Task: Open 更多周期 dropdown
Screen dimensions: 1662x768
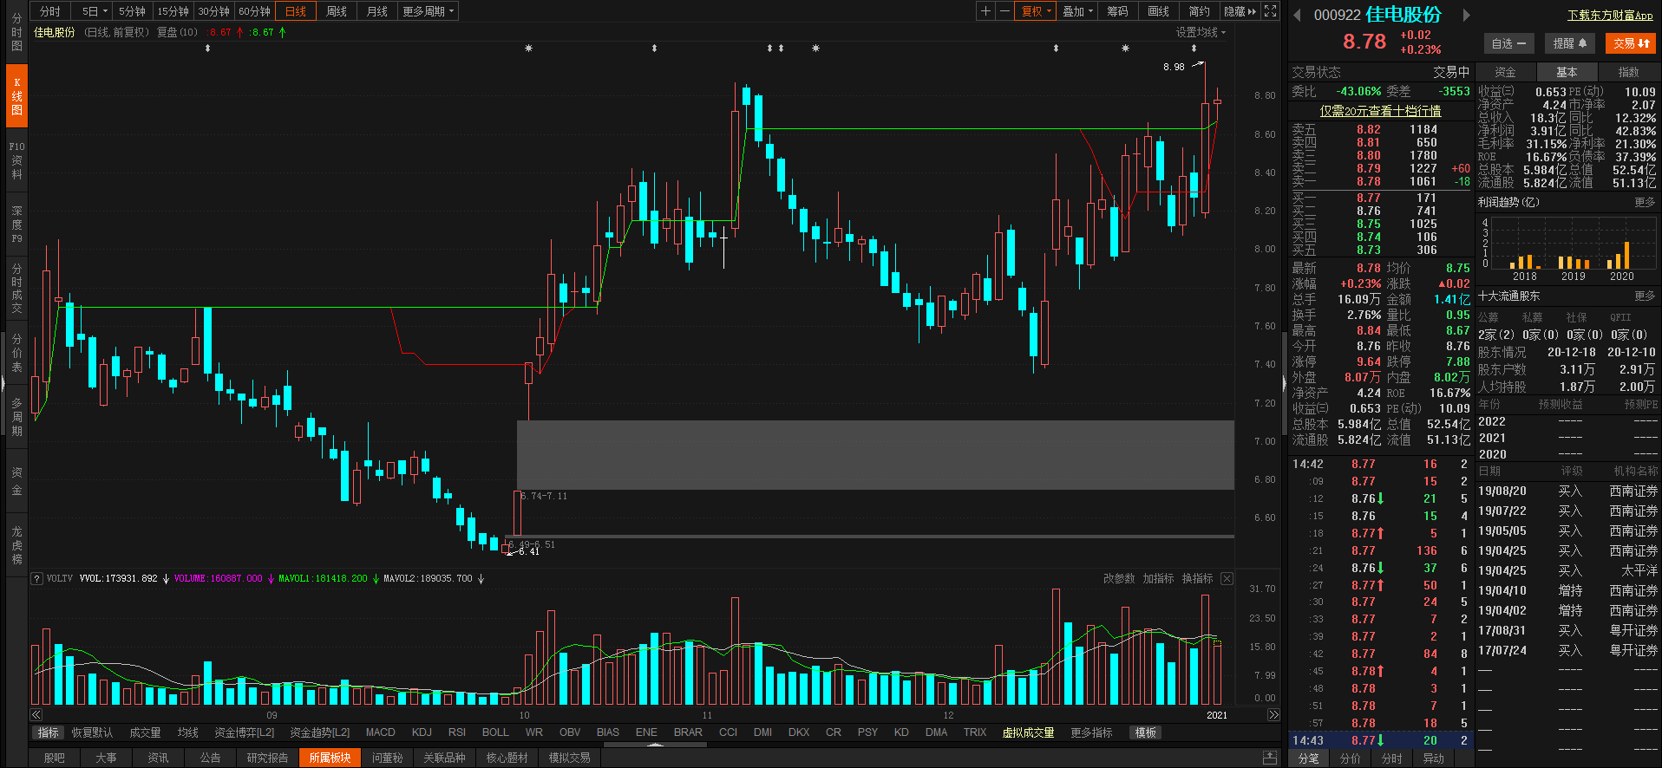Action: [x=428, y=11]
